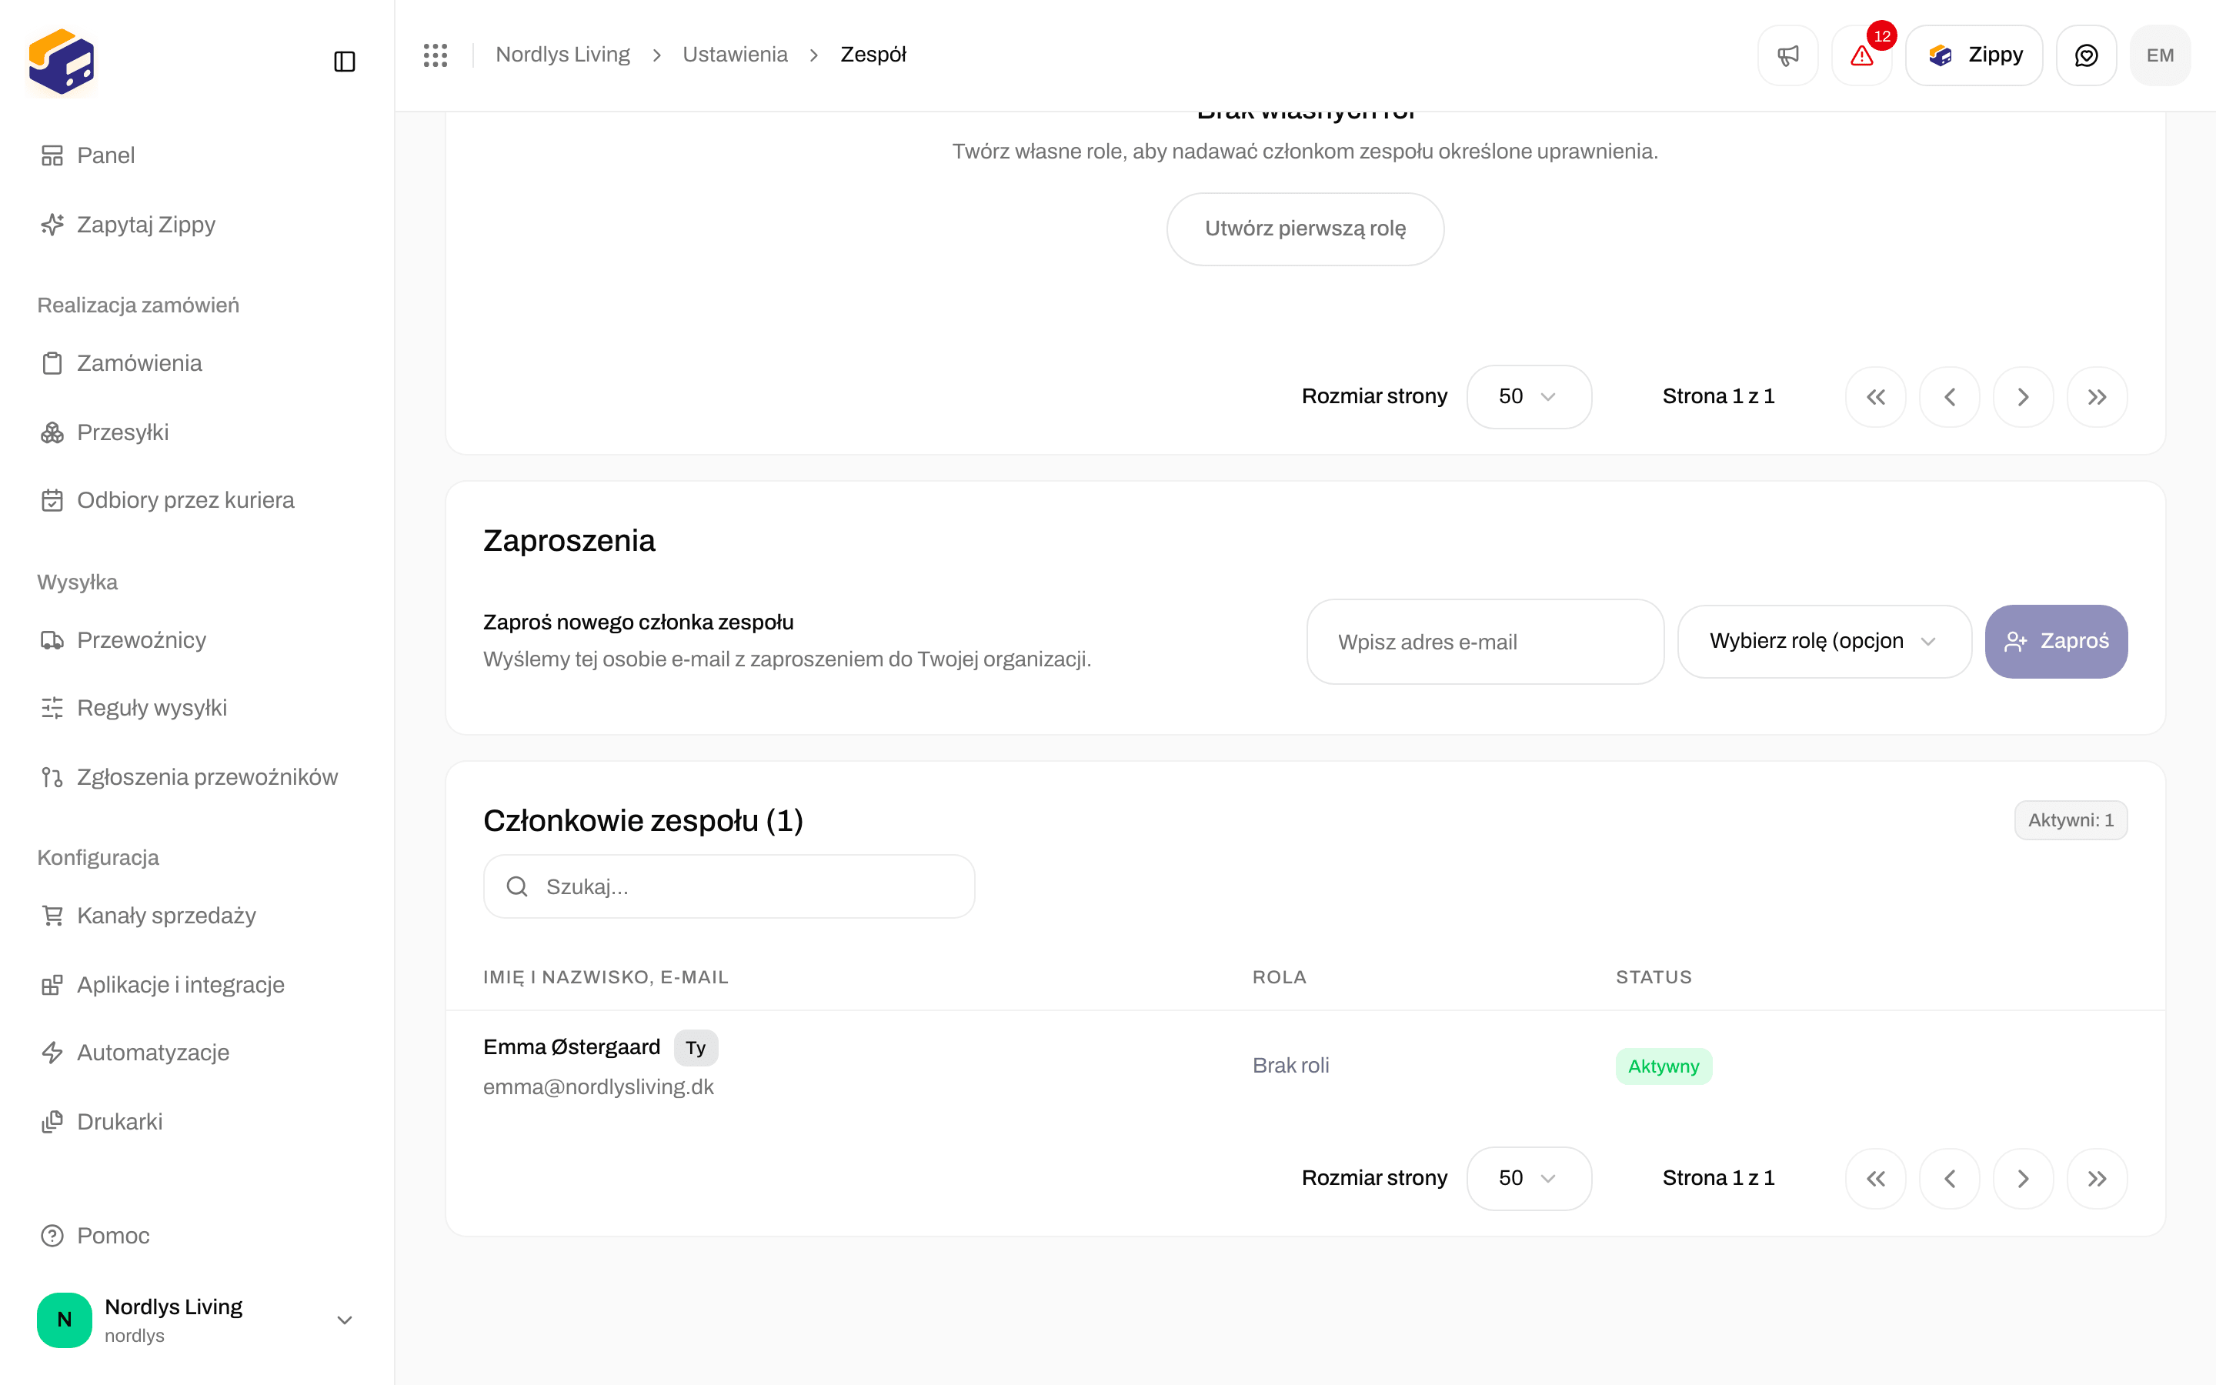
Task: Open the announcements megaphone icon
Action: click(x=1787, y=55)
